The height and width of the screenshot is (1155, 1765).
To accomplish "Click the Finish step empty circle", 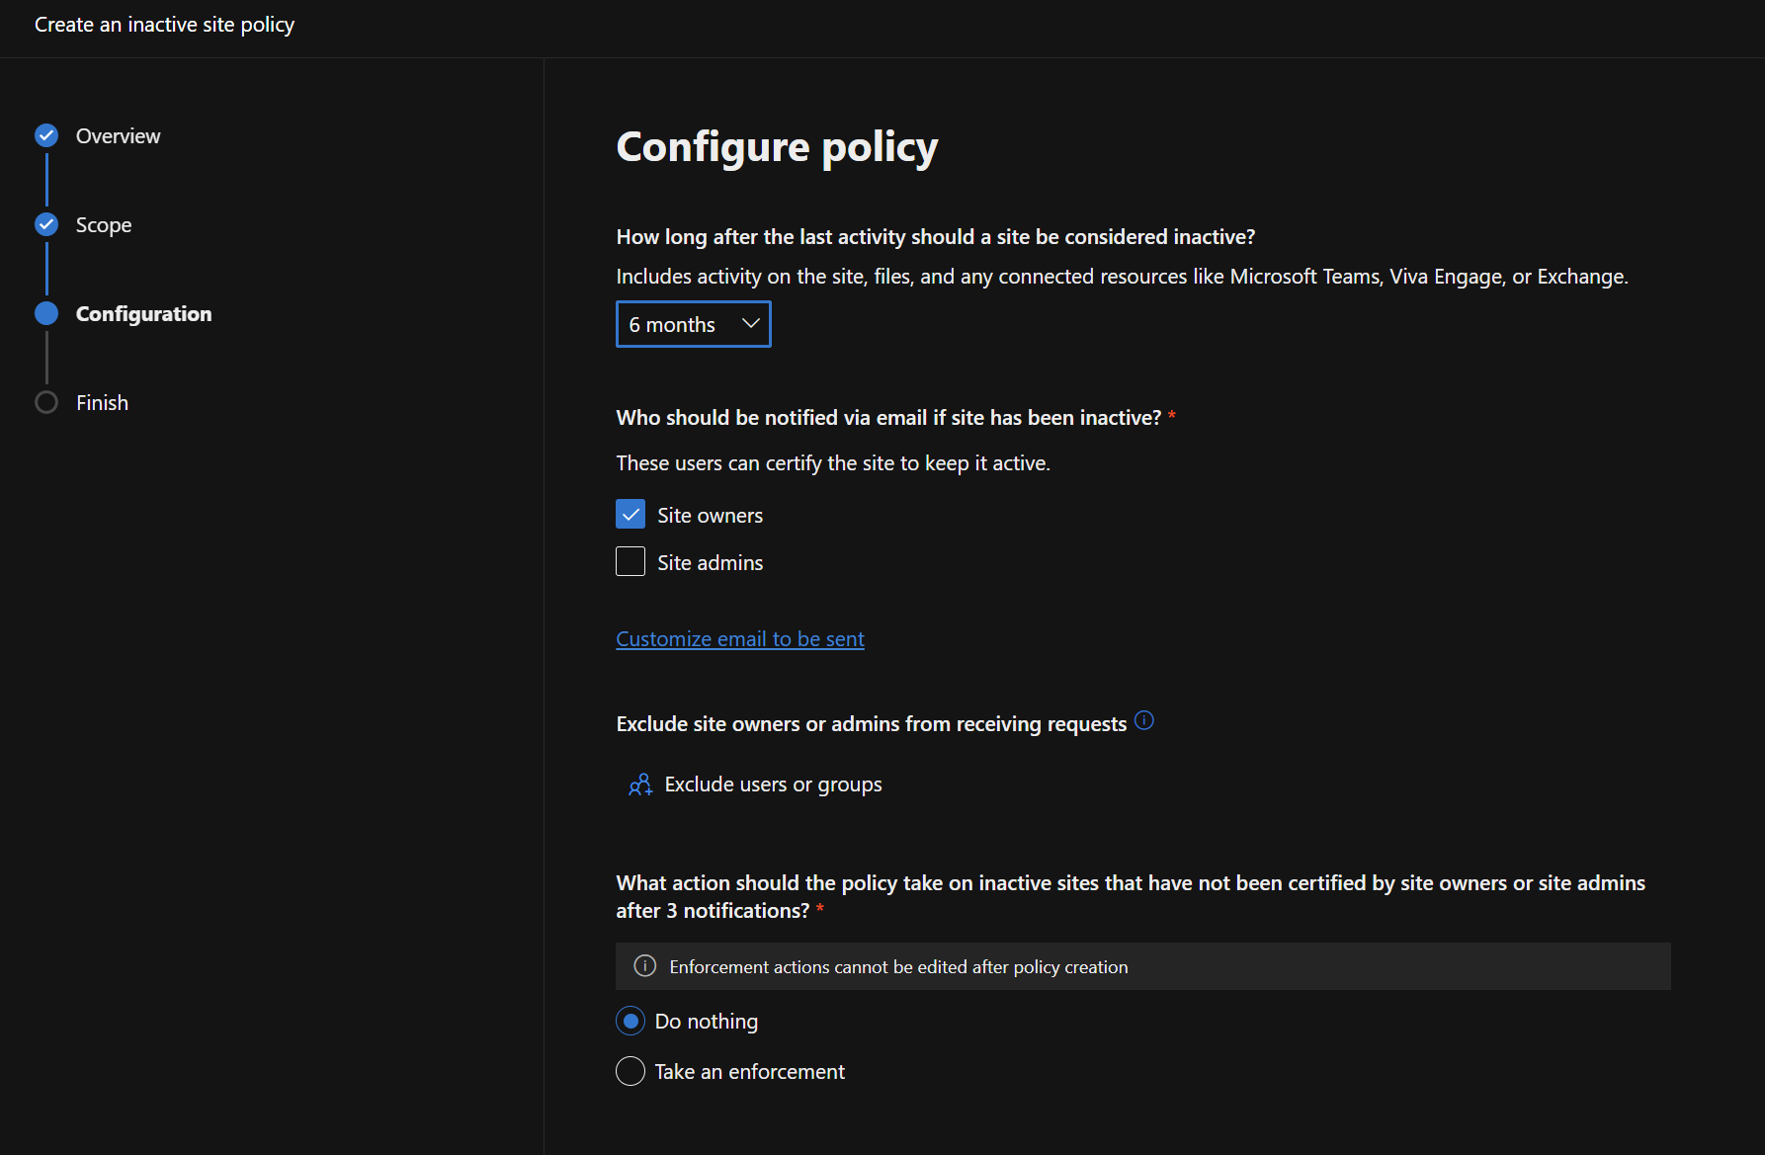I will point(46,402).
